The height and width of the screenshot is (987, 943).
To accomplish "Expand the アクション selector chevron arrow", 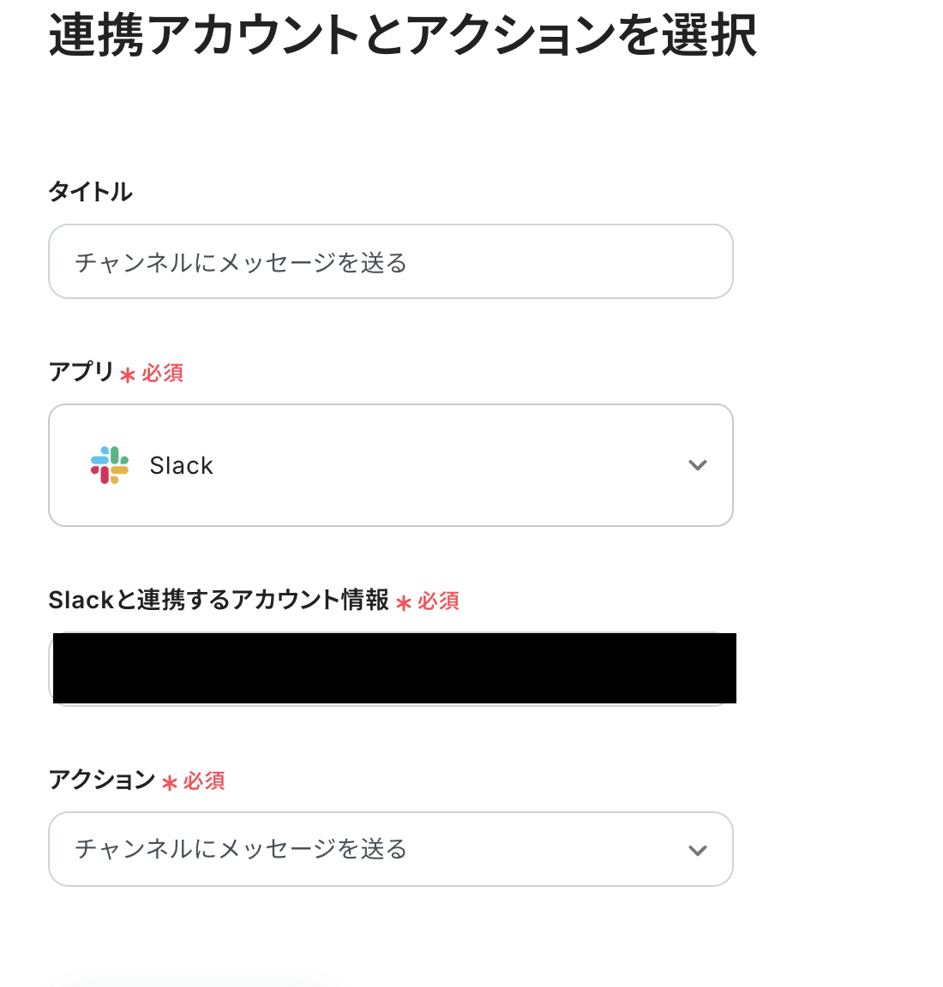I will (697, 850).
